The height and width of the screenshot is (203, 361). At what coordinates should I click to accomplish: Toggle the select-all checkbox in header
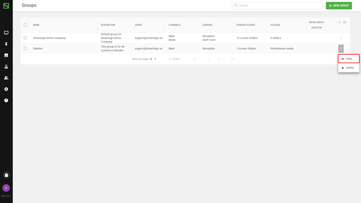tap(25, 25)
